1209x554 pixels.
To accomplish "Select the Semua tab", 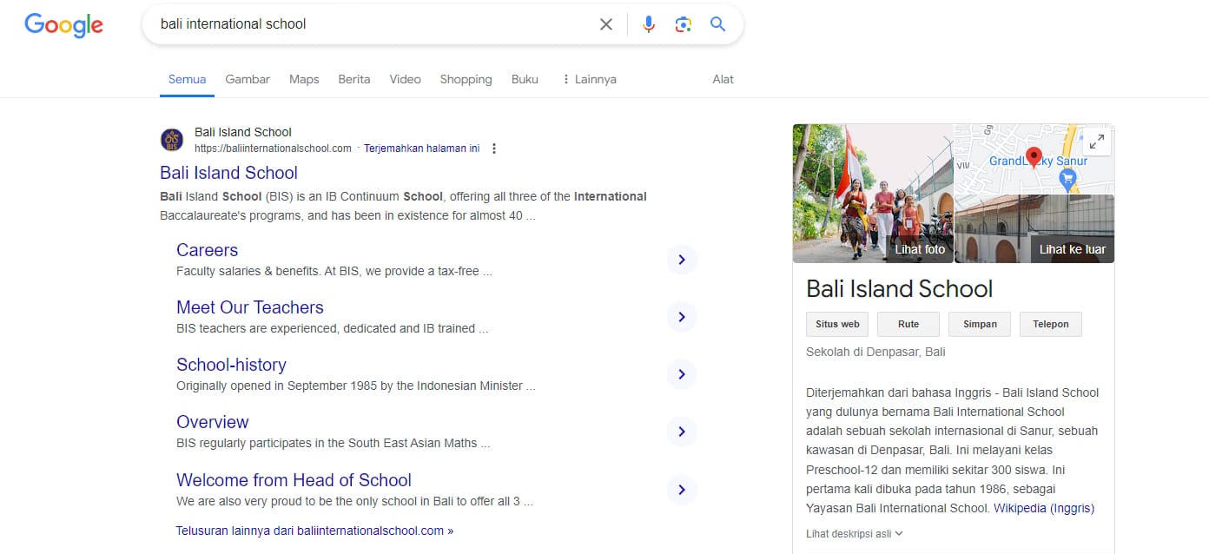I will pyautogui.click(x=188, y=79).
